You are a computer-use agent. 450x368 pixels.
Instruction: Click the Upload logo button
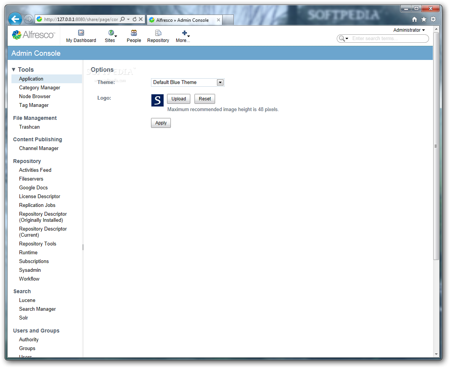(178, 99)
